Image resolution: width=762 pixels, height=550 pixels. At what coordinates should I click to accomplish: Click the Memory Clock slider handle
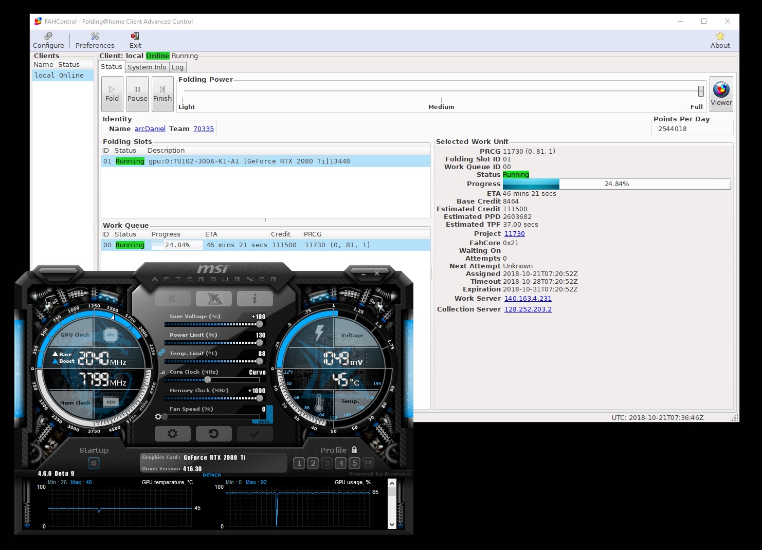pyautogui.click(x=260, y=398)
